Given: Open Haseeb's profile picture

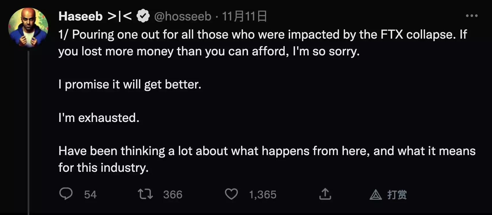Looking at the screenshot, I should click(x=28, y=28).
